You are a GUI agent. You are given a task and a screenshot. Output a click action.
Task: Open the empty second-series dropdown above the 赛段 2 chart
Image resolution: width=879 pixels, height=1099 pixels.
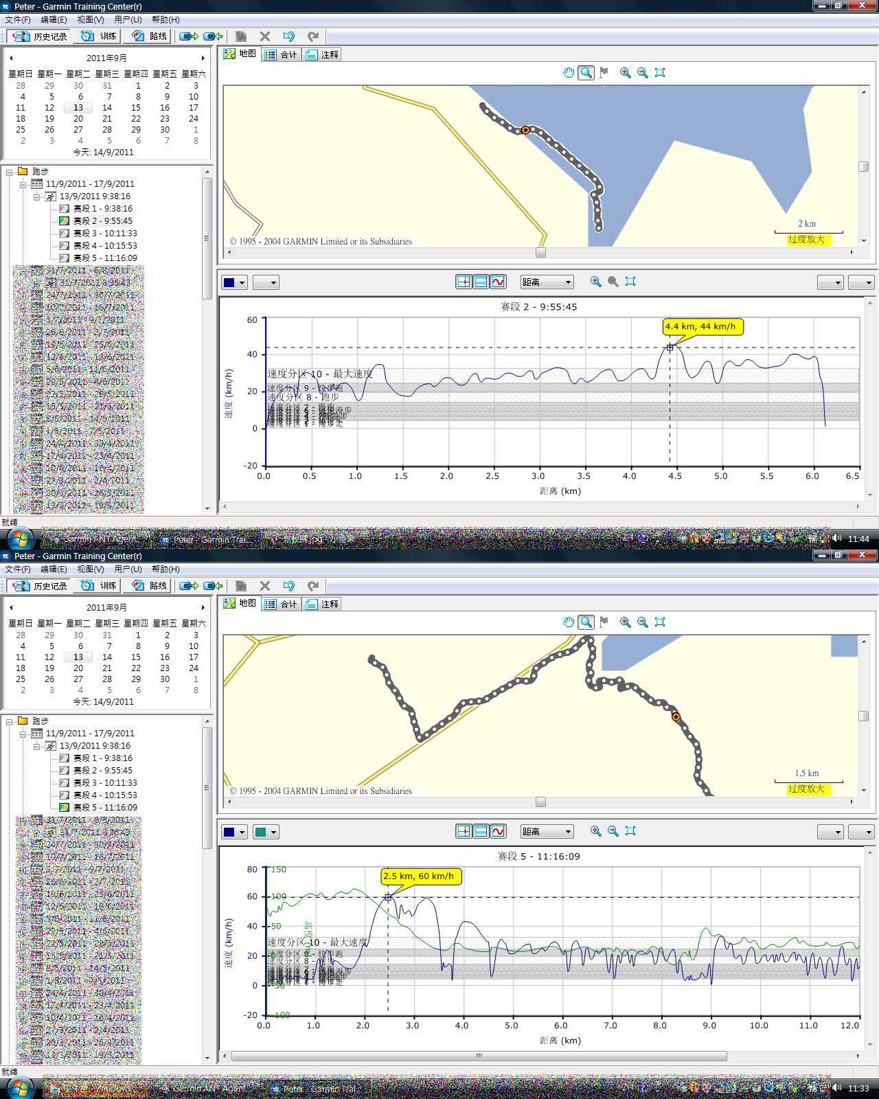tap(266, 282)
